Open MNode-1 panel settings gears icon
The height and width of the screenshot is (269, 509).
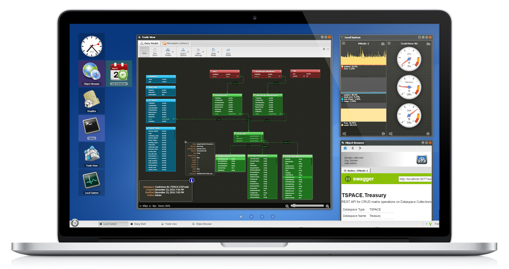tap(345, 134)
